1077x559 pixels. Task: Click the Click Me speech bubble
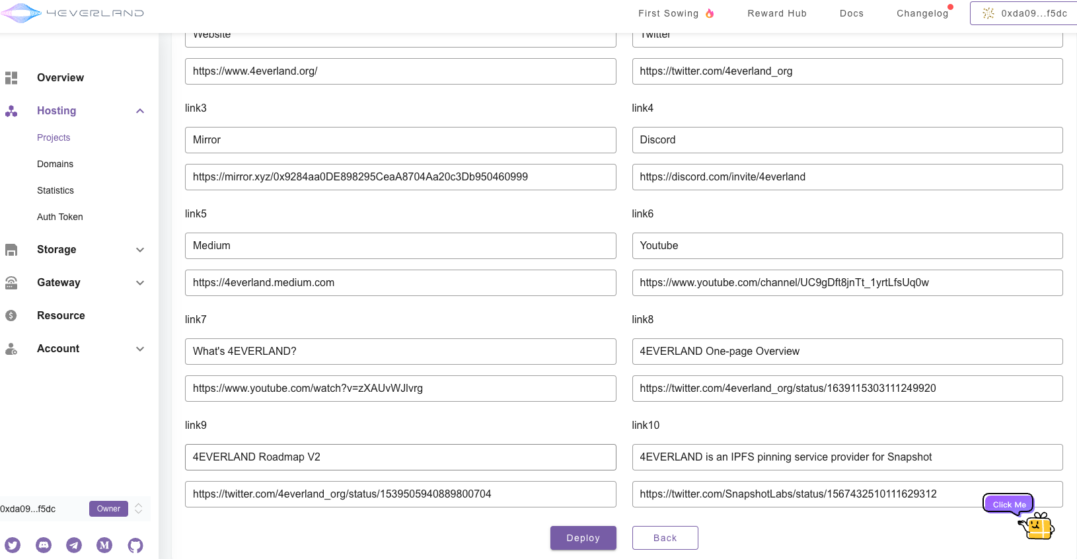tap(1009, 504)
